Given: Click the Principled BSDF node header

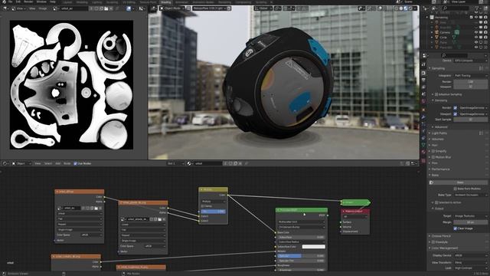Looking at the screenshot, I should pyautogui.click(x=302, y=210).
